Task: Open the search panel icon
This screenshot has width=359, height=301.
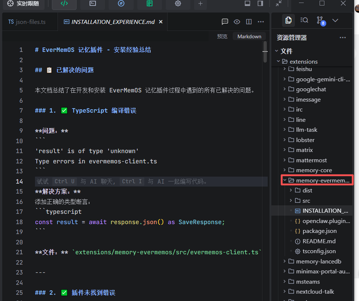Action: pos(304,20)
